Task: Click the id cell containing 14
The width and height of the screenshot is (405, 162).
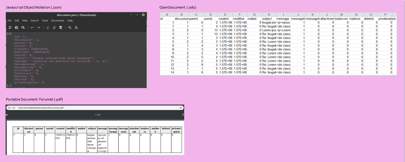Action: point(167,72)
